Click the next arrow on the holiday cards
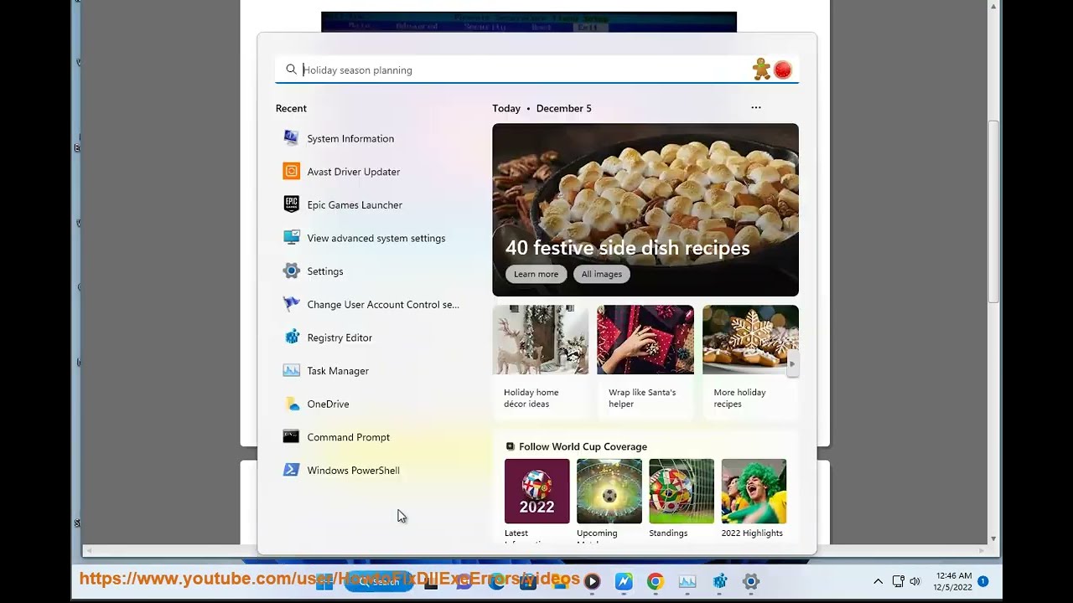1073x603 pixels. tap(792, 363)
